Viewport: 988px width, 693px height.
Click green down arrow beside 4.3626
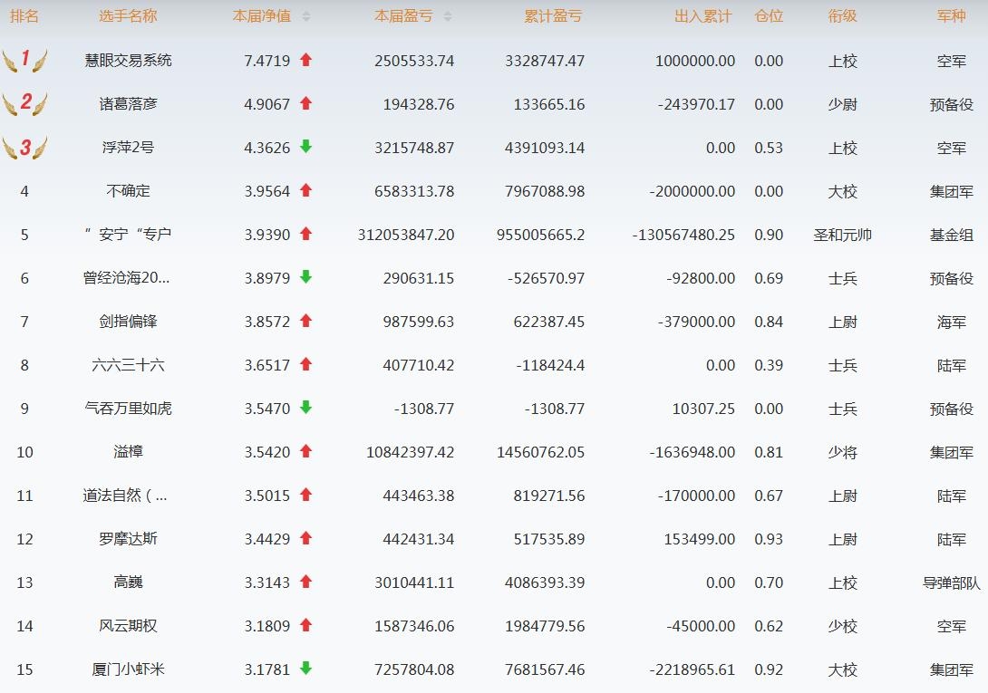[x=305, y=147]
